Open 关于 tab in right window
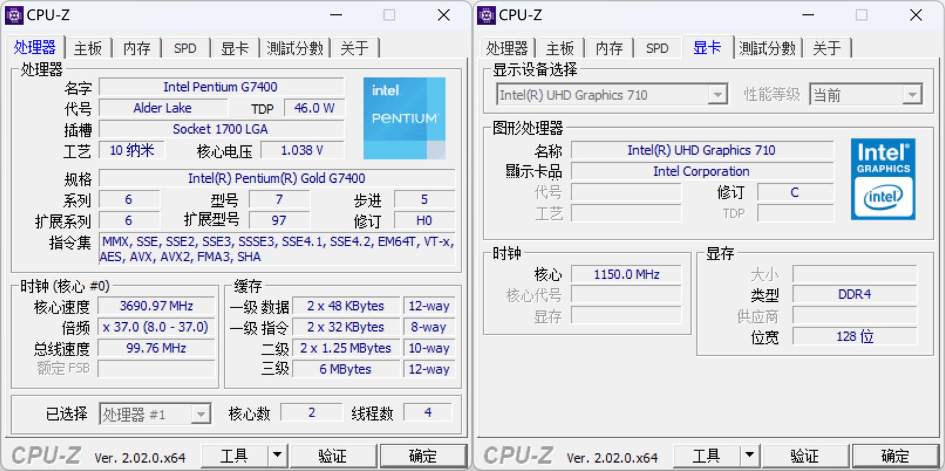The width and height of the screenshot is (945, 471). tap(827, 48)
